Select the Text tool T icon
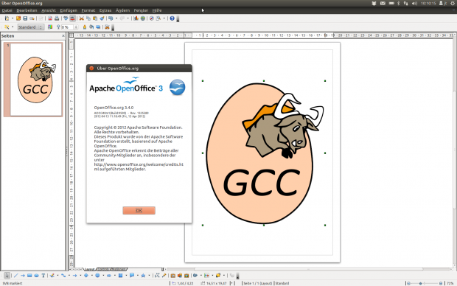 coord(43,276)
